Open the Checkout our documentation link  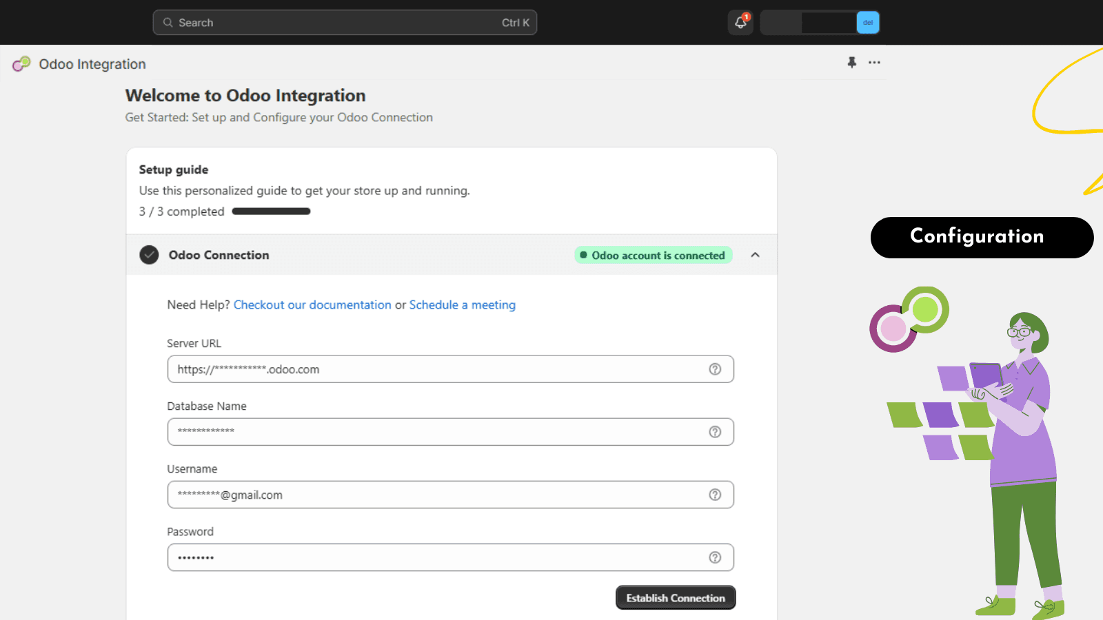coord(312,305)
